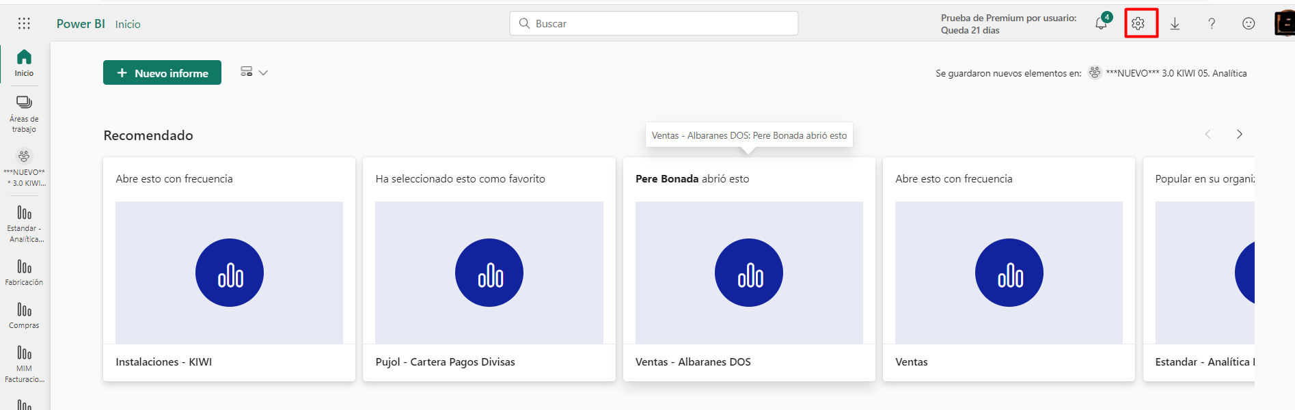
Task: Open the NUEVO 3.0 KIWI 05. Analítica link
Action: coord(1176,73)
